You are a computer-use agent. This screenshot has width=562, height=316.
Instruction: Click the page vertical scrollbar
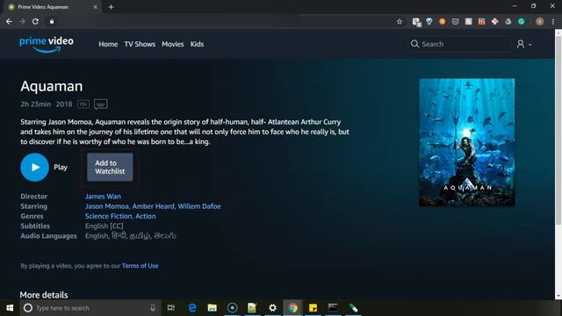[558, 131]
